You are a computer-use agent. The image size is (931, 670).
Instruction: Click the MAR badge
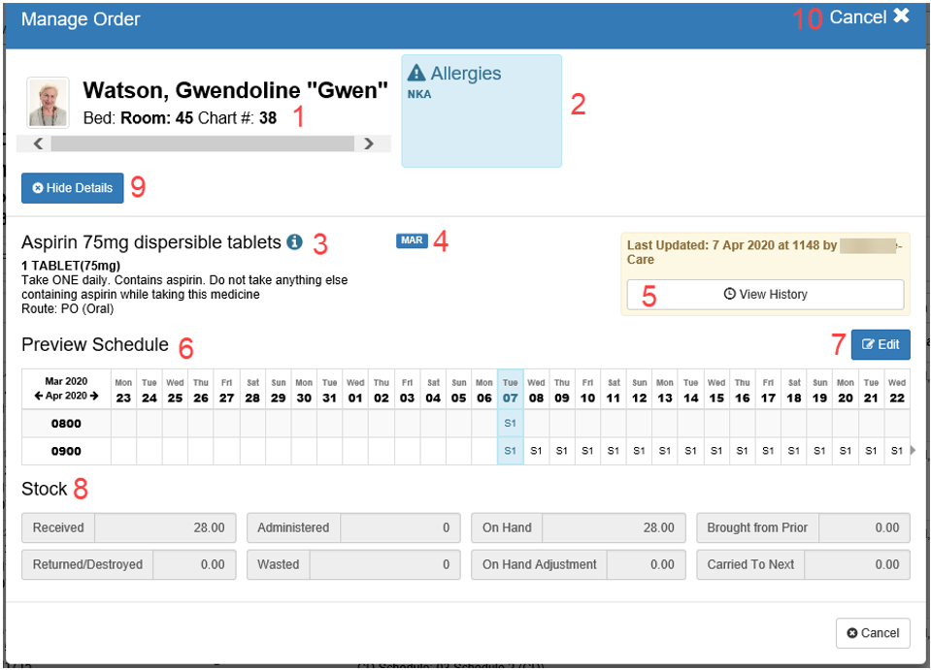click(x=412, y=240)
